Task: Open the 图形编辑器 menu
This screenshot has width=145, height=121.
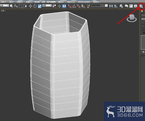Action: [x=51, y=2]
